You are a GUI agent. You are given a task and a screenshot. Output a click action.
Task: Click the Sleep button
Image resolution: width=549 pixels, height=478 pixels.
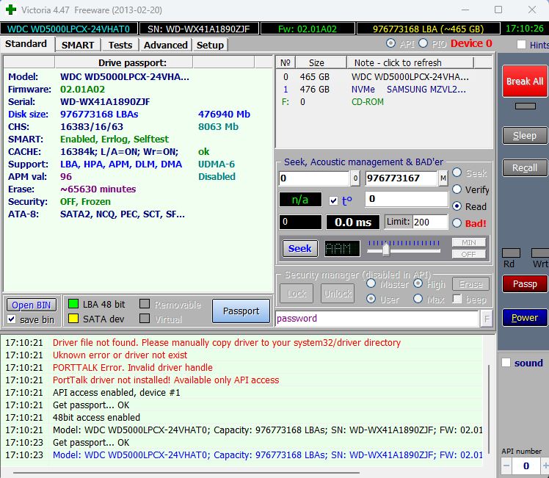(525, 136)
